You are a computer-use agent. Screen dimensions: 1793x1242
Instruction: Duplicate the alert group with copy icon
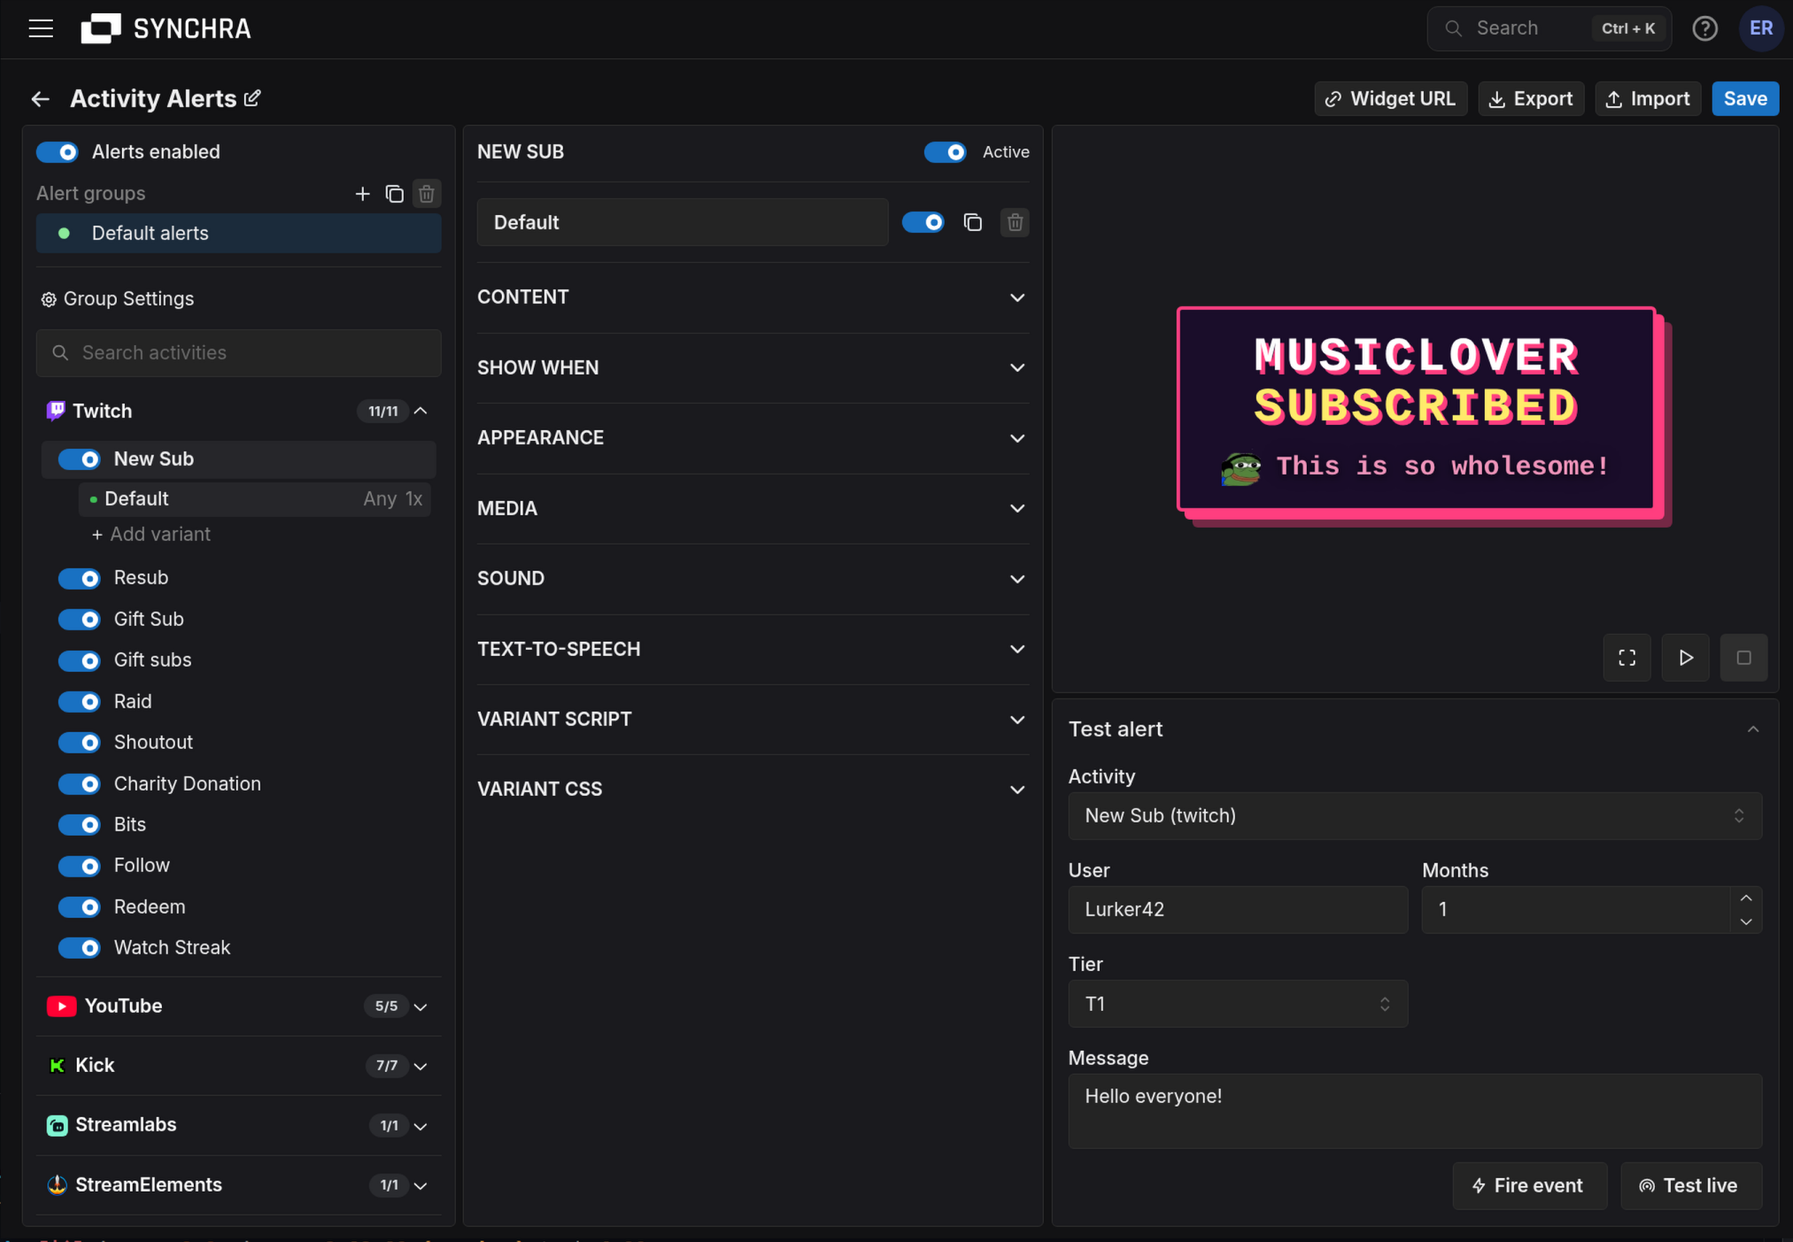click(x=394, y=194)
